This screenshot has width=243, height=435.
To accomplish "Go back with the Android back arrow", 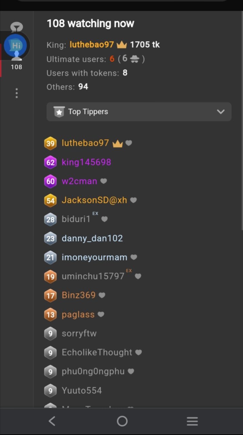I will (x=52, y=421).
